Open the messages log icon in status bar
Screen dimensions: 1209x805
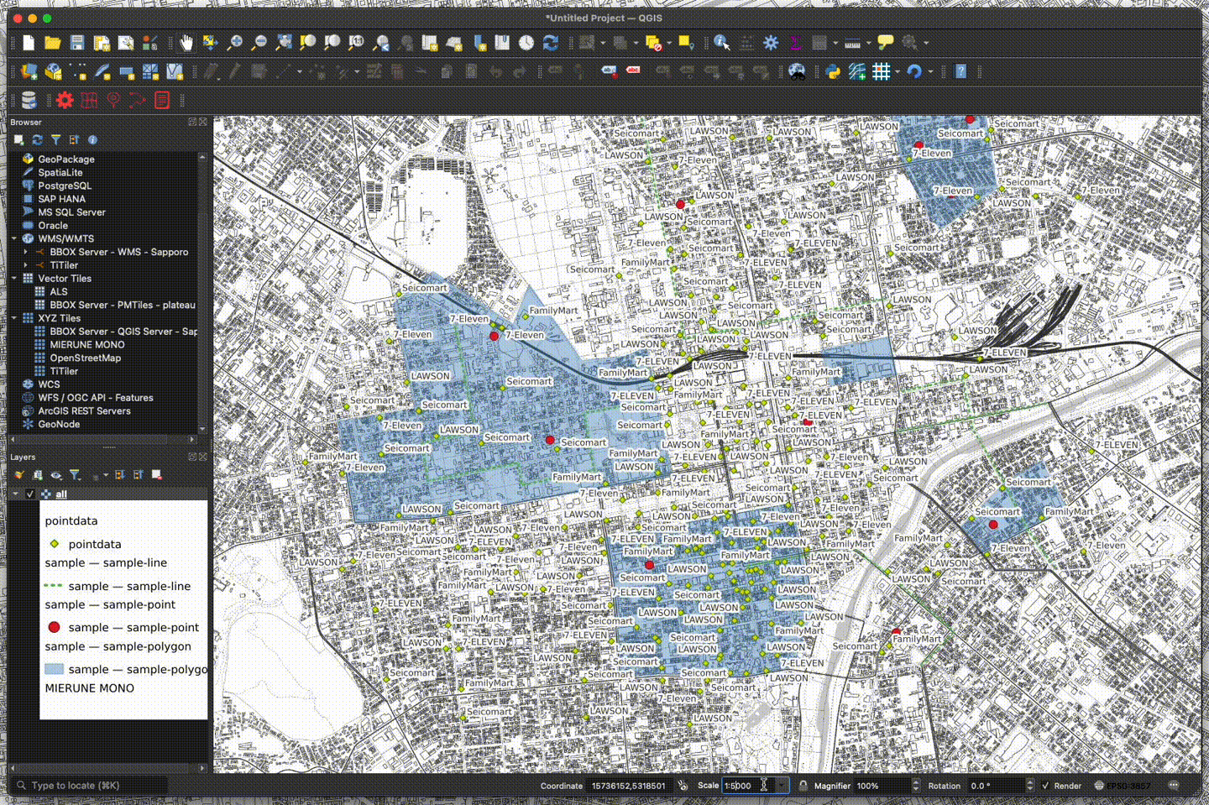[x=1174, y=786]
